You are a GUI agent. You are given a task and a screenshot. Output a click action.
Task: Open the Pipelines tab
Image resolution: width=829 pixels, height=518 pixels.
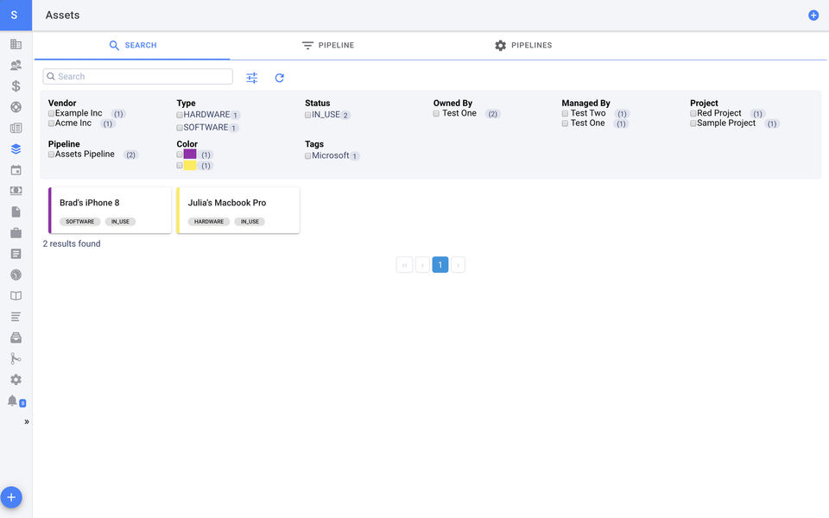click(x=523, y=46)
